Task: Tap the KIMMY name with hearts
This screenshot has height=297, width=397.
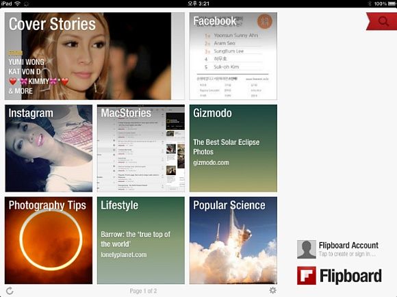Action: pos(39,81)
